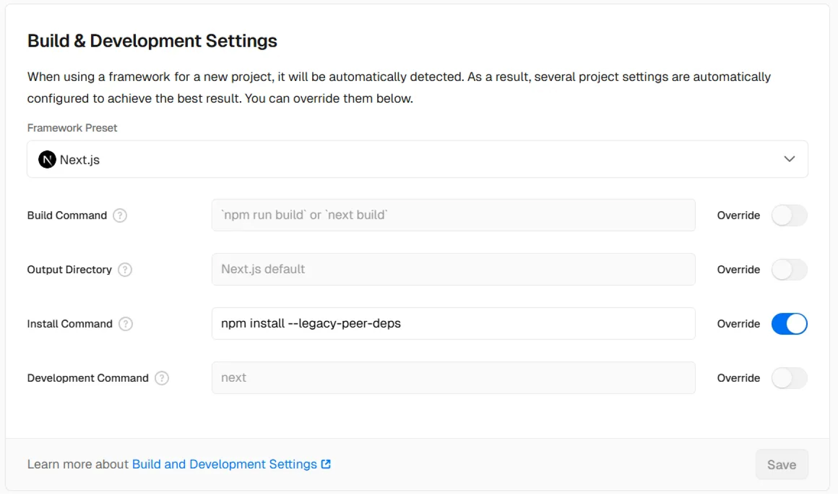Open the Next.js framework preset selector
The width and height of the screenshot is (838, 494).
(417, 160)
